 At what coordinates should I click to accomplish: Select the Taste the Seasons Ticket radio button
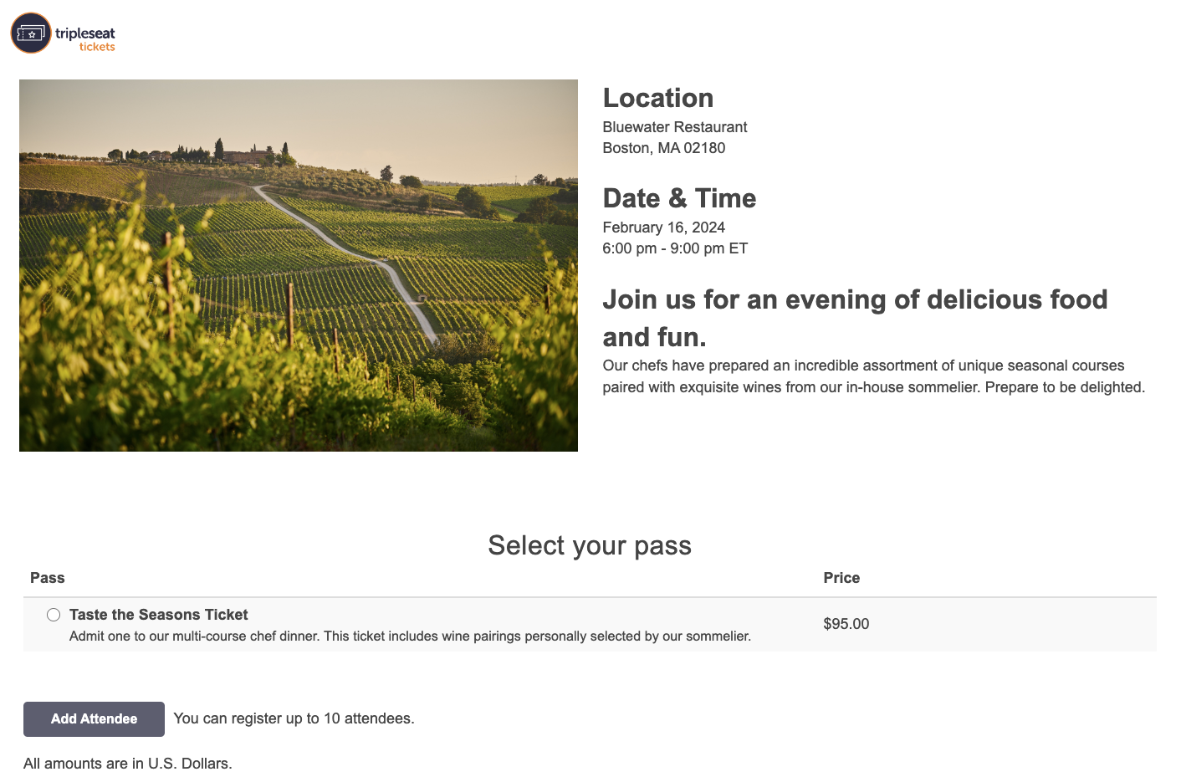(x=54, y=615)
